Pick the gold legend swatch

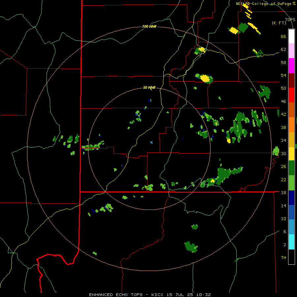(x=291, y=140)
